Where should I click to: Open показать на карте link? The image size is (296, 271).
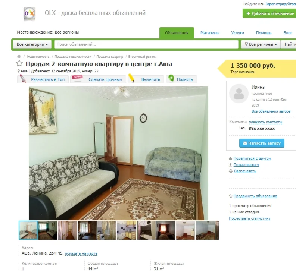coord(81,253)
